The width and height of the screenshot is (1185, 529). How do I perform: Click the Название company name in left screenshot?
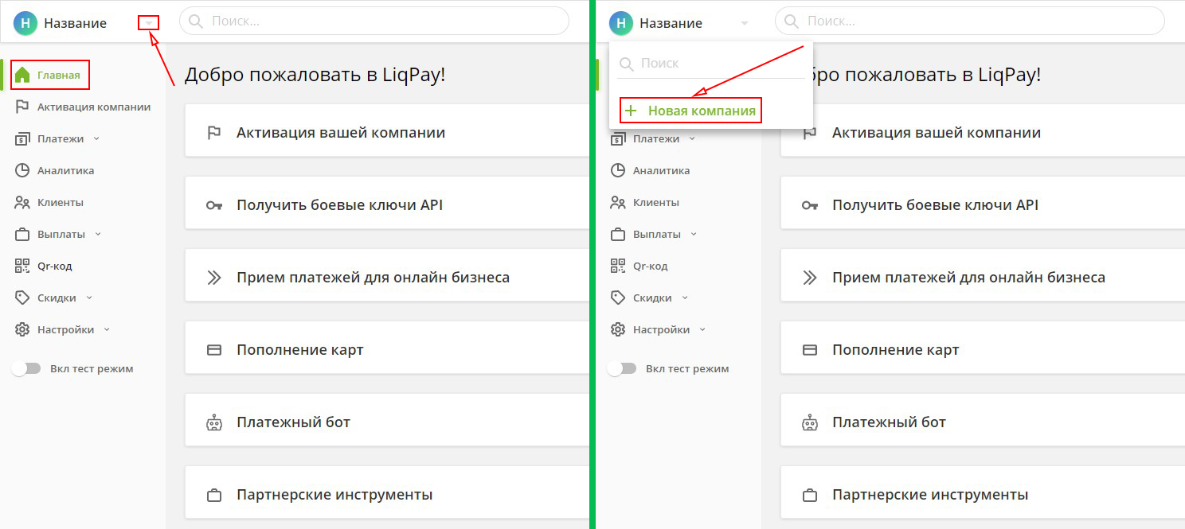click(75, 23)
